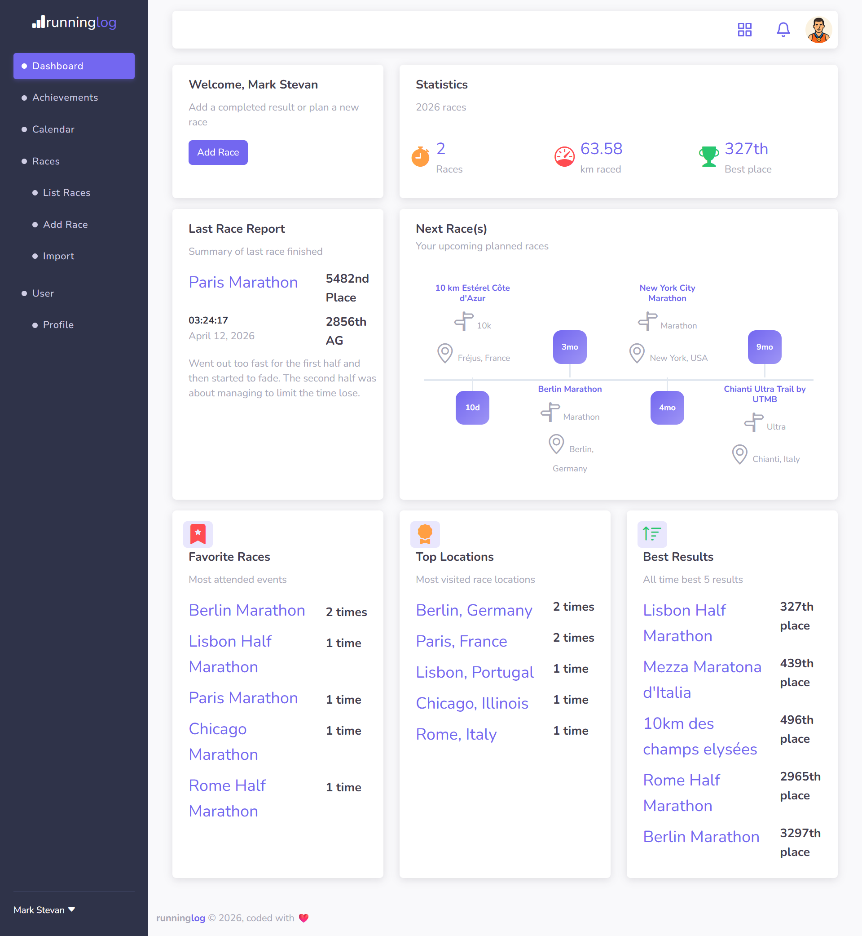Screen dimensions: 862x936
Task: Open Achievements in the sidebar
Action: [x=74, y=98]
